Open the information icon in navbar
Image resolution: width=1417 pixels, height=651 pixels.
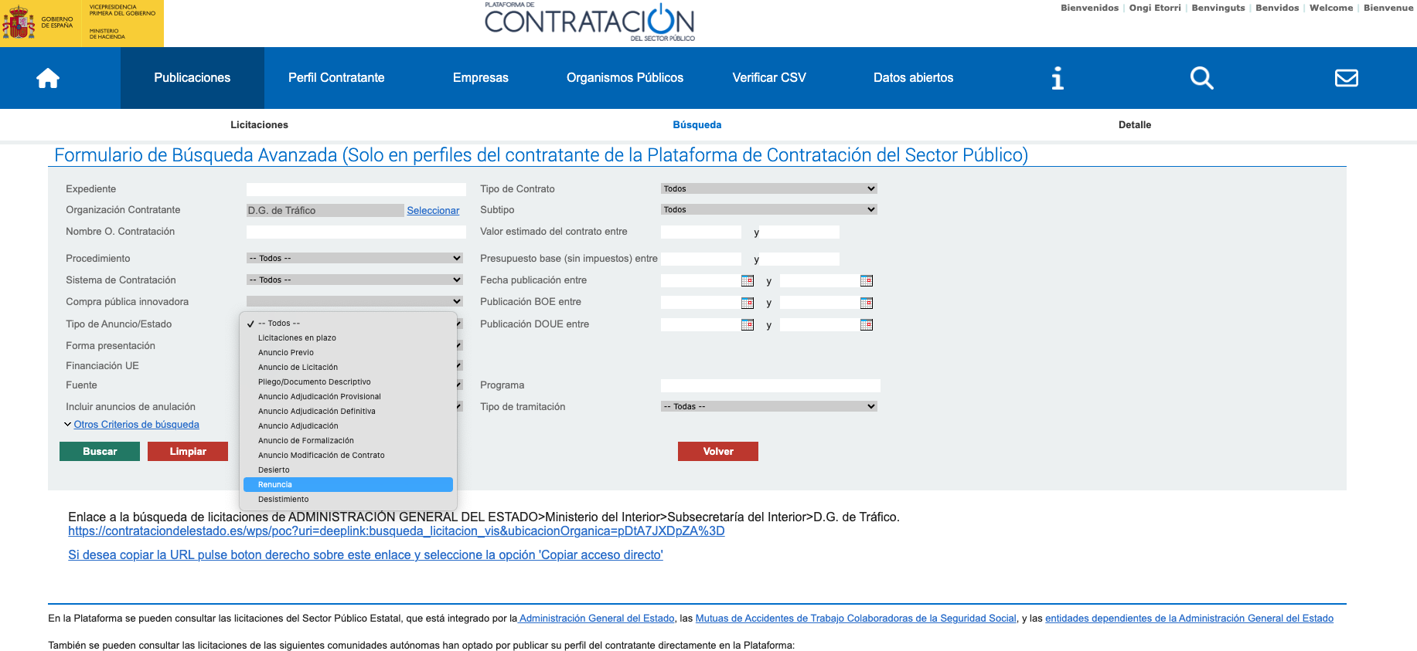[x=1058, y=78]
